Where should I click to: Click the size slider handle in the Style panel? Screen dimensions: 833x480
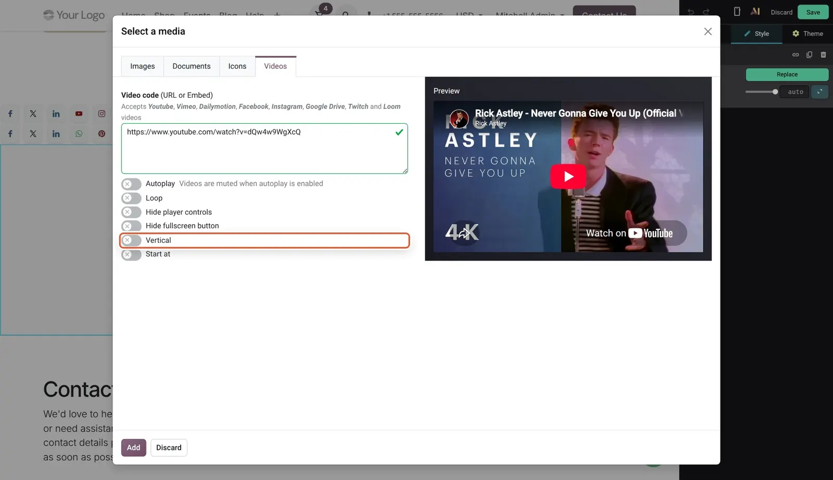pyautogui.click(x=775, y=92)
